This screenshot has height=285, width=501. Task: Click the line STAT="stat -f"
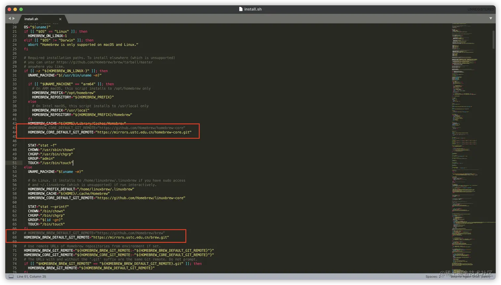click(x=42, y=145)
